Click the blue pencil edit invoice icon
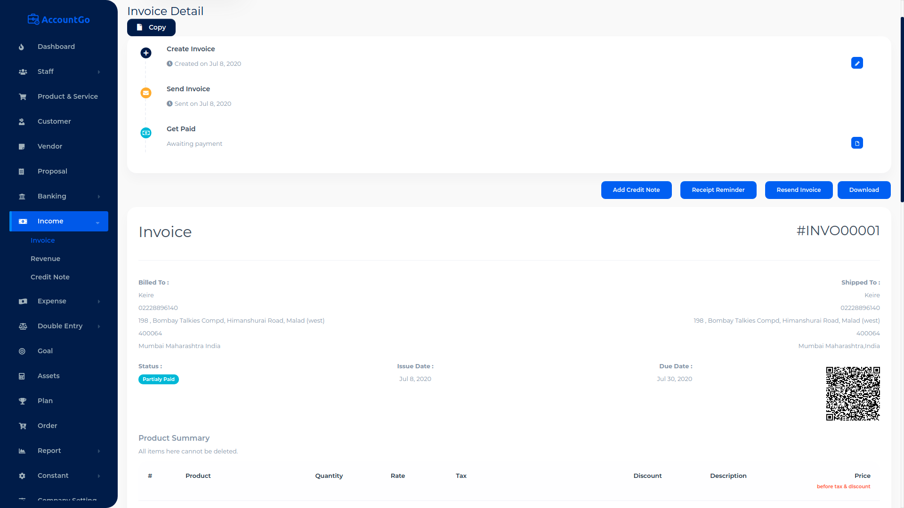Image resolution: width=904 pixels, height=508 pixels. click(857, 63)
